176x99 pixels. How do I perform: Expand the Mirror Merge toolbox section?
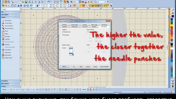click(x=10, y=84)
